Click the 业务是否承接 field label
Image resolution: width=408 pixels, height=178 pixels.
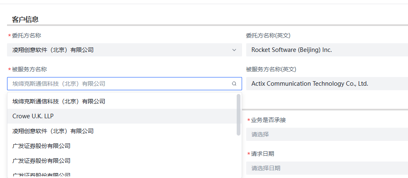tap(268, 120)
